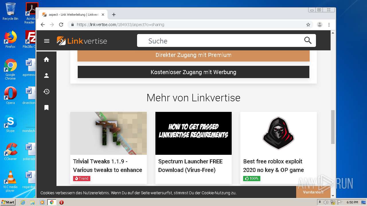
Task: Open the history sidebar icon
Action: (x=46, y=92)
